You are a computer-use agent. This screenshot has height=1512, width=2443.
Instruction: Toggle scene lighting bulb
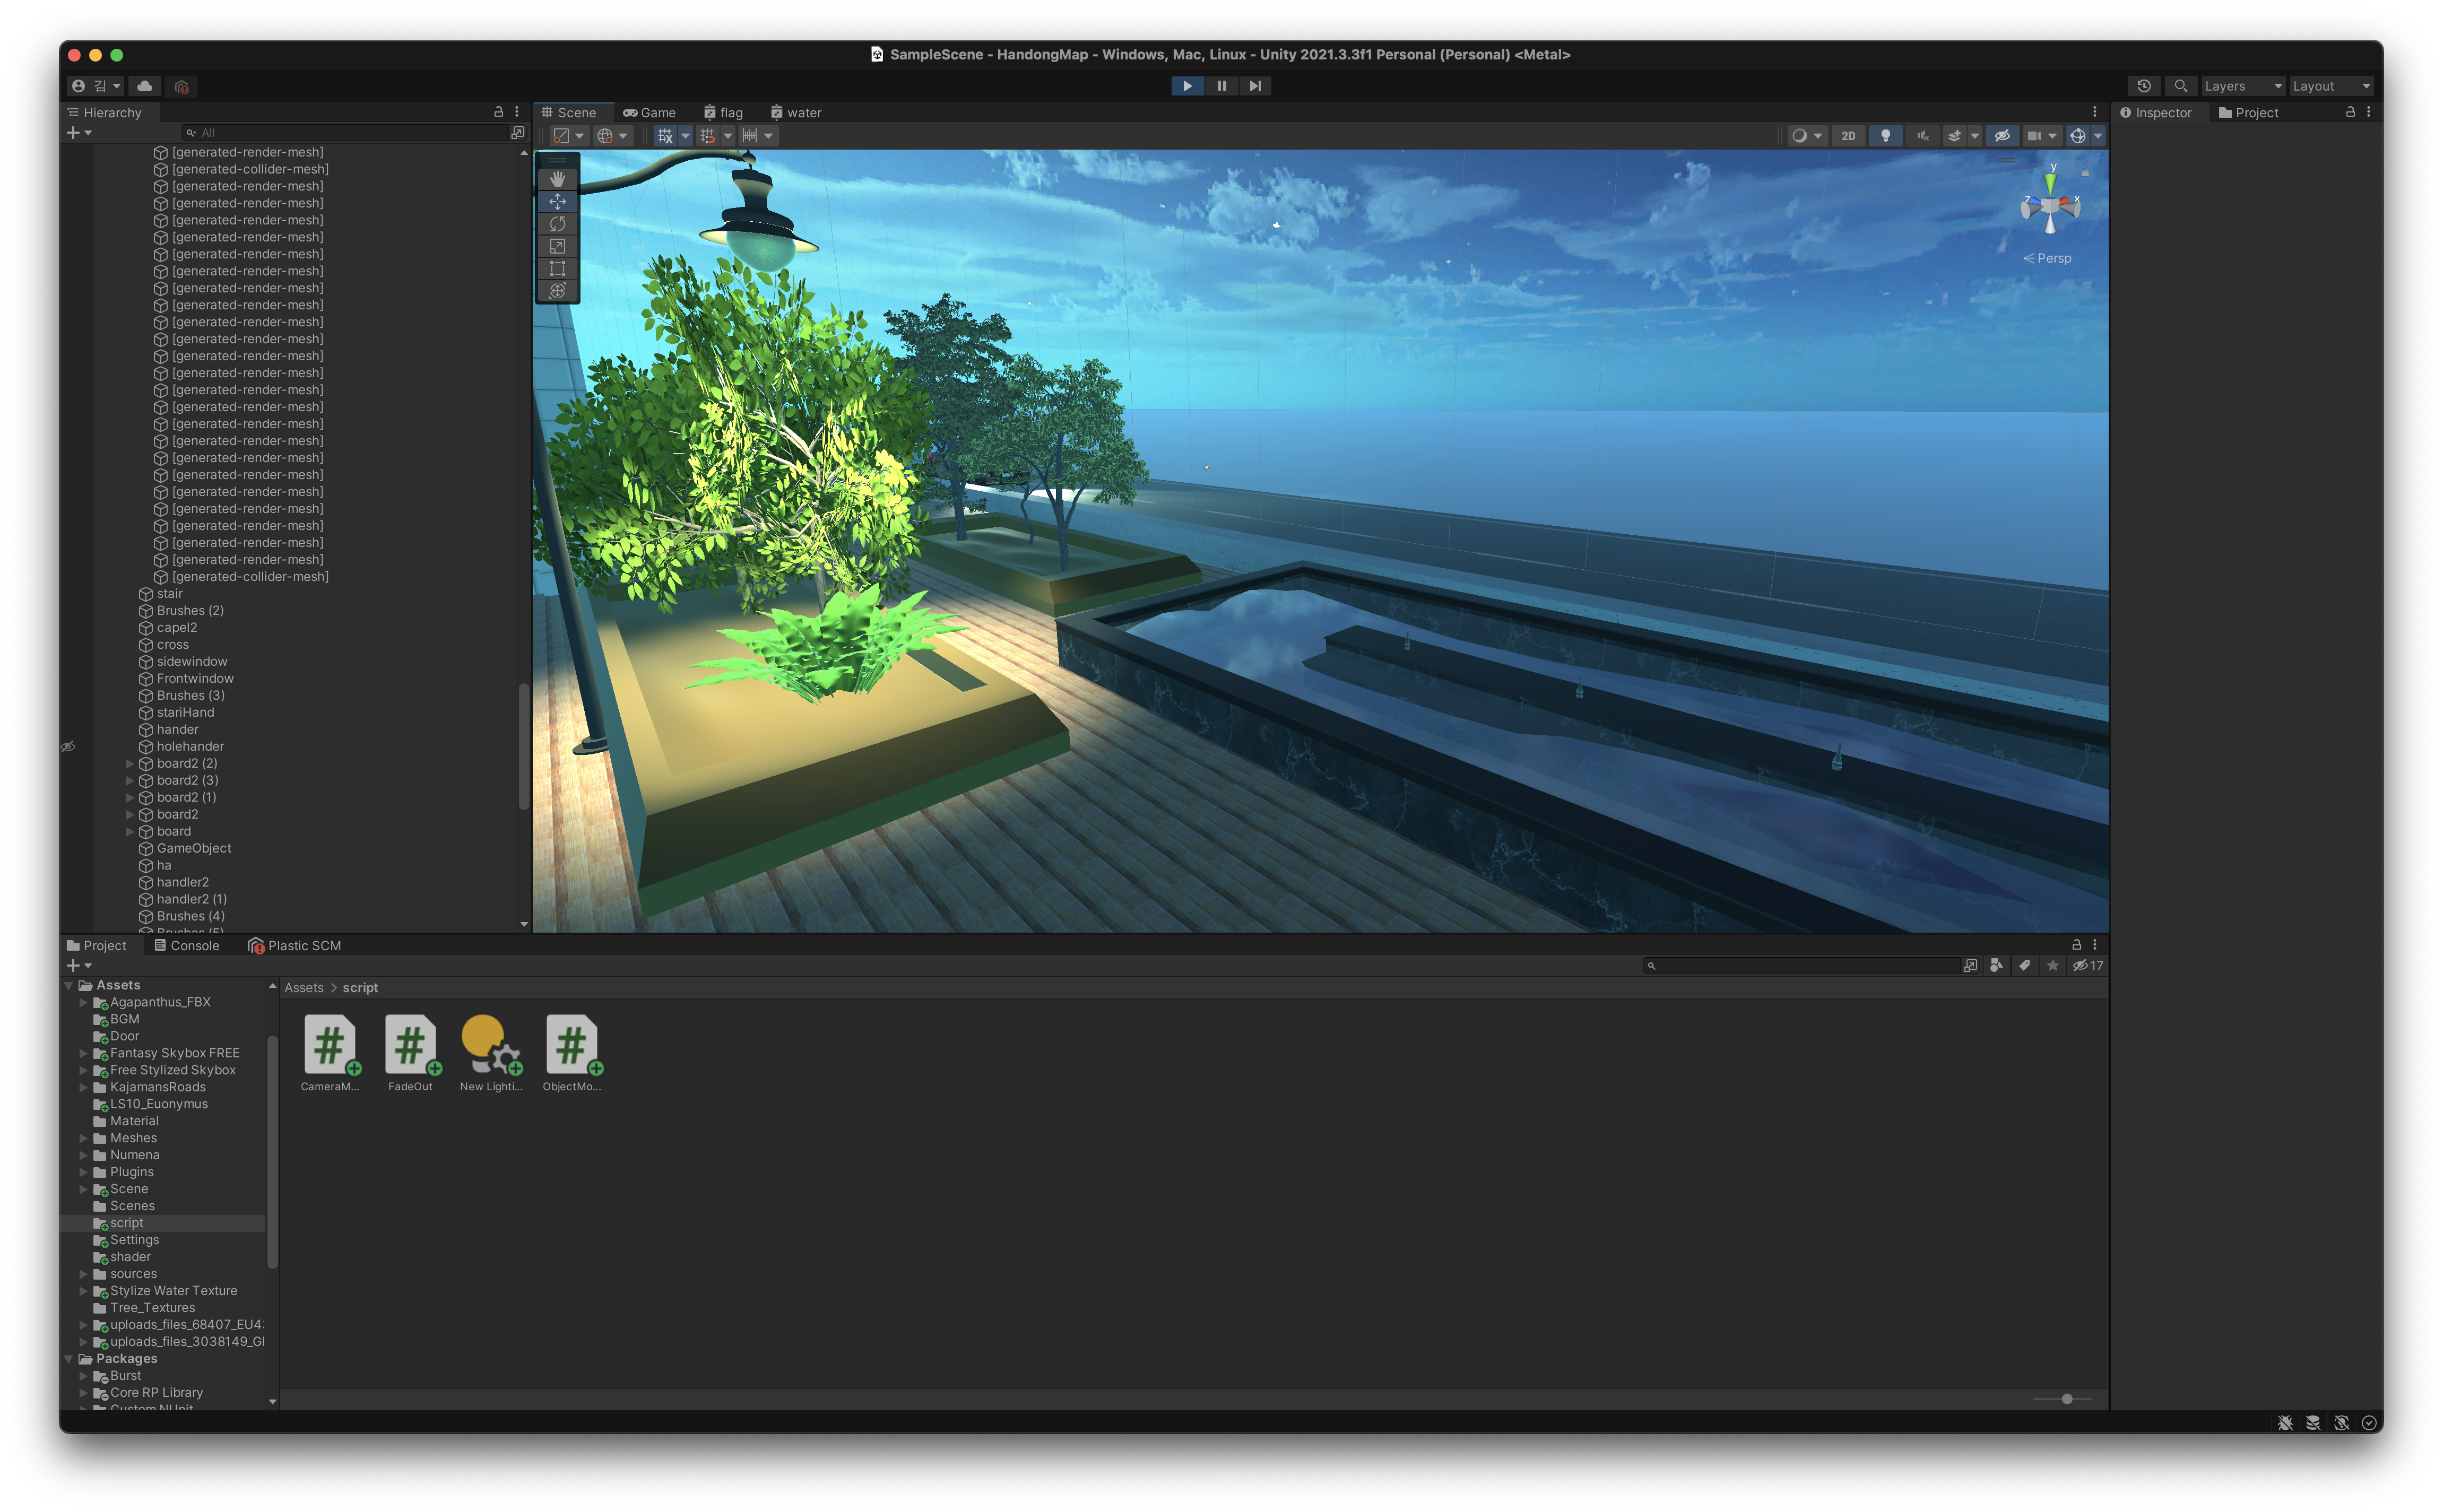[x=1885, y=136]
